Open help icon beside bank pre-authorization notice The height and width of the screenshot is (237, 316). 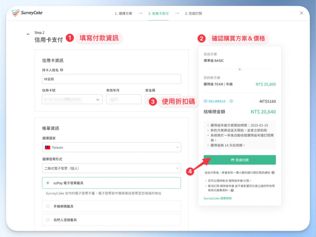click(x=273, y=172)
